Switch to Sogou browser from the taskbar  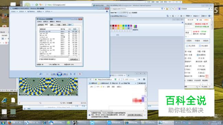point(32,123)
